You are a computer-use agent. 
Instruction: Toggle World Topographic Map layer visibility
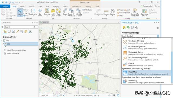[5, 50]
